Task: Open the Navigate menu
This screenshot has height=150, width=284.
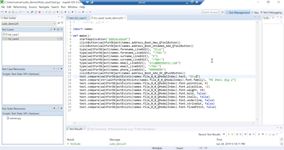Action: 44,7
